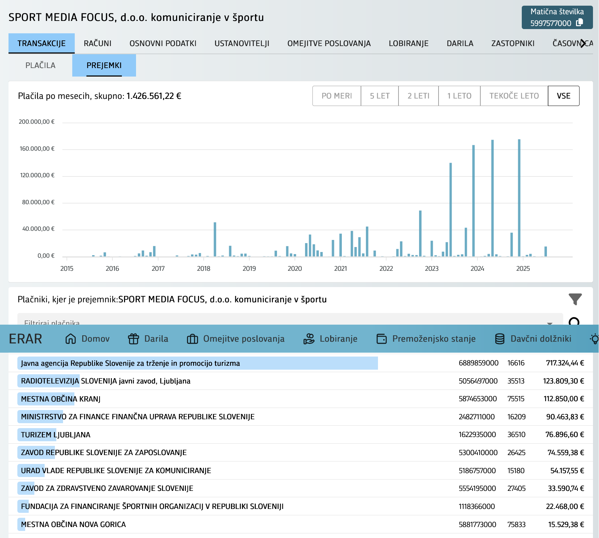Select the 2 LETI range option
599x538 pixels.
[x=418, y=96]
